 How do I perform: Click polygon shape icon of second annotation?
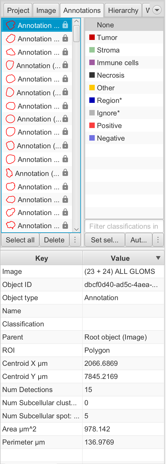coord(10,39)
